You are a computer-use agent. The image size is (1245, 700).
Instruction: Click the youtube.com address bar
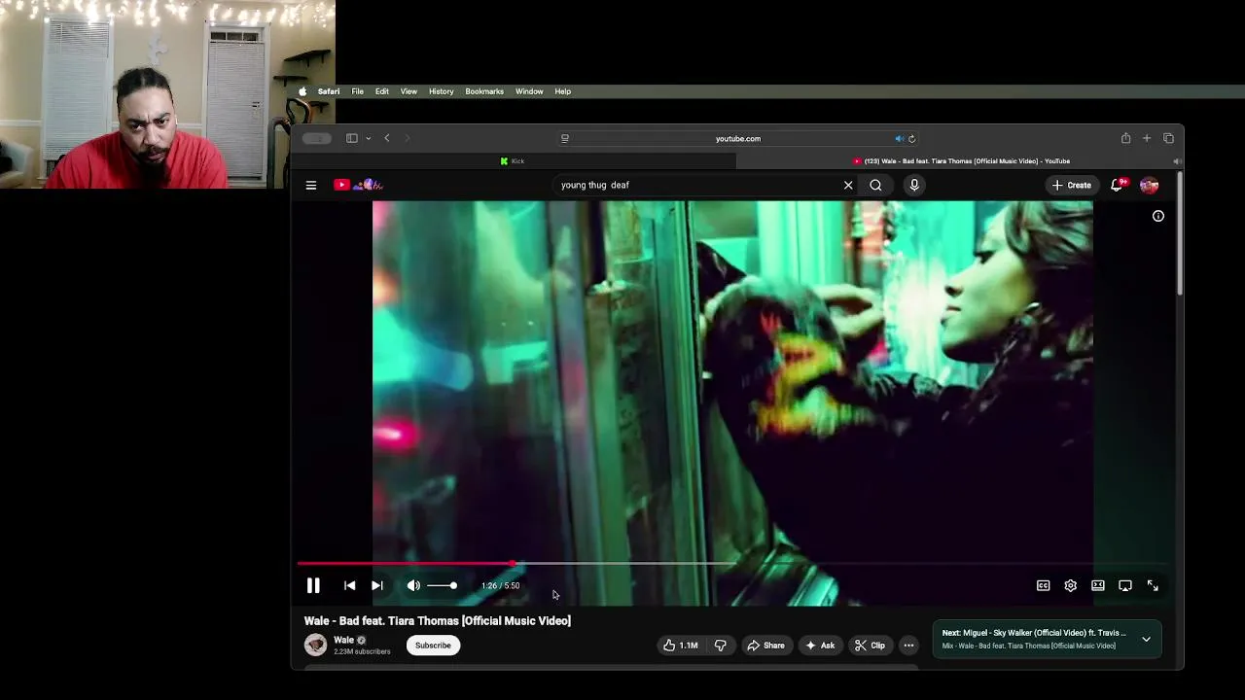click(738, 138)
